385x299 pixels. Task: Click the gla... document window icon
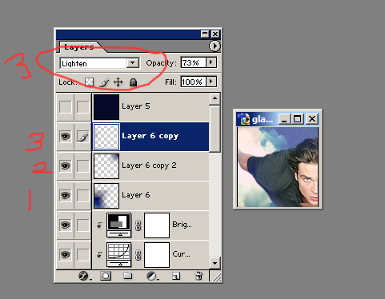244,119
